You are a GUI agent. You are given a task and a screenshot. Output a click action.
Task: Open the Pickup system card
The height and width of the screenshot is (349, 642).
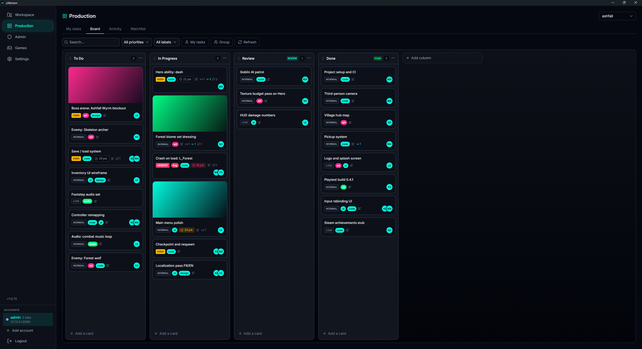click(358, 141)
